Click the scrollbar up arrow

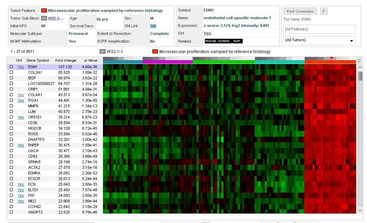tap(360, 67)
